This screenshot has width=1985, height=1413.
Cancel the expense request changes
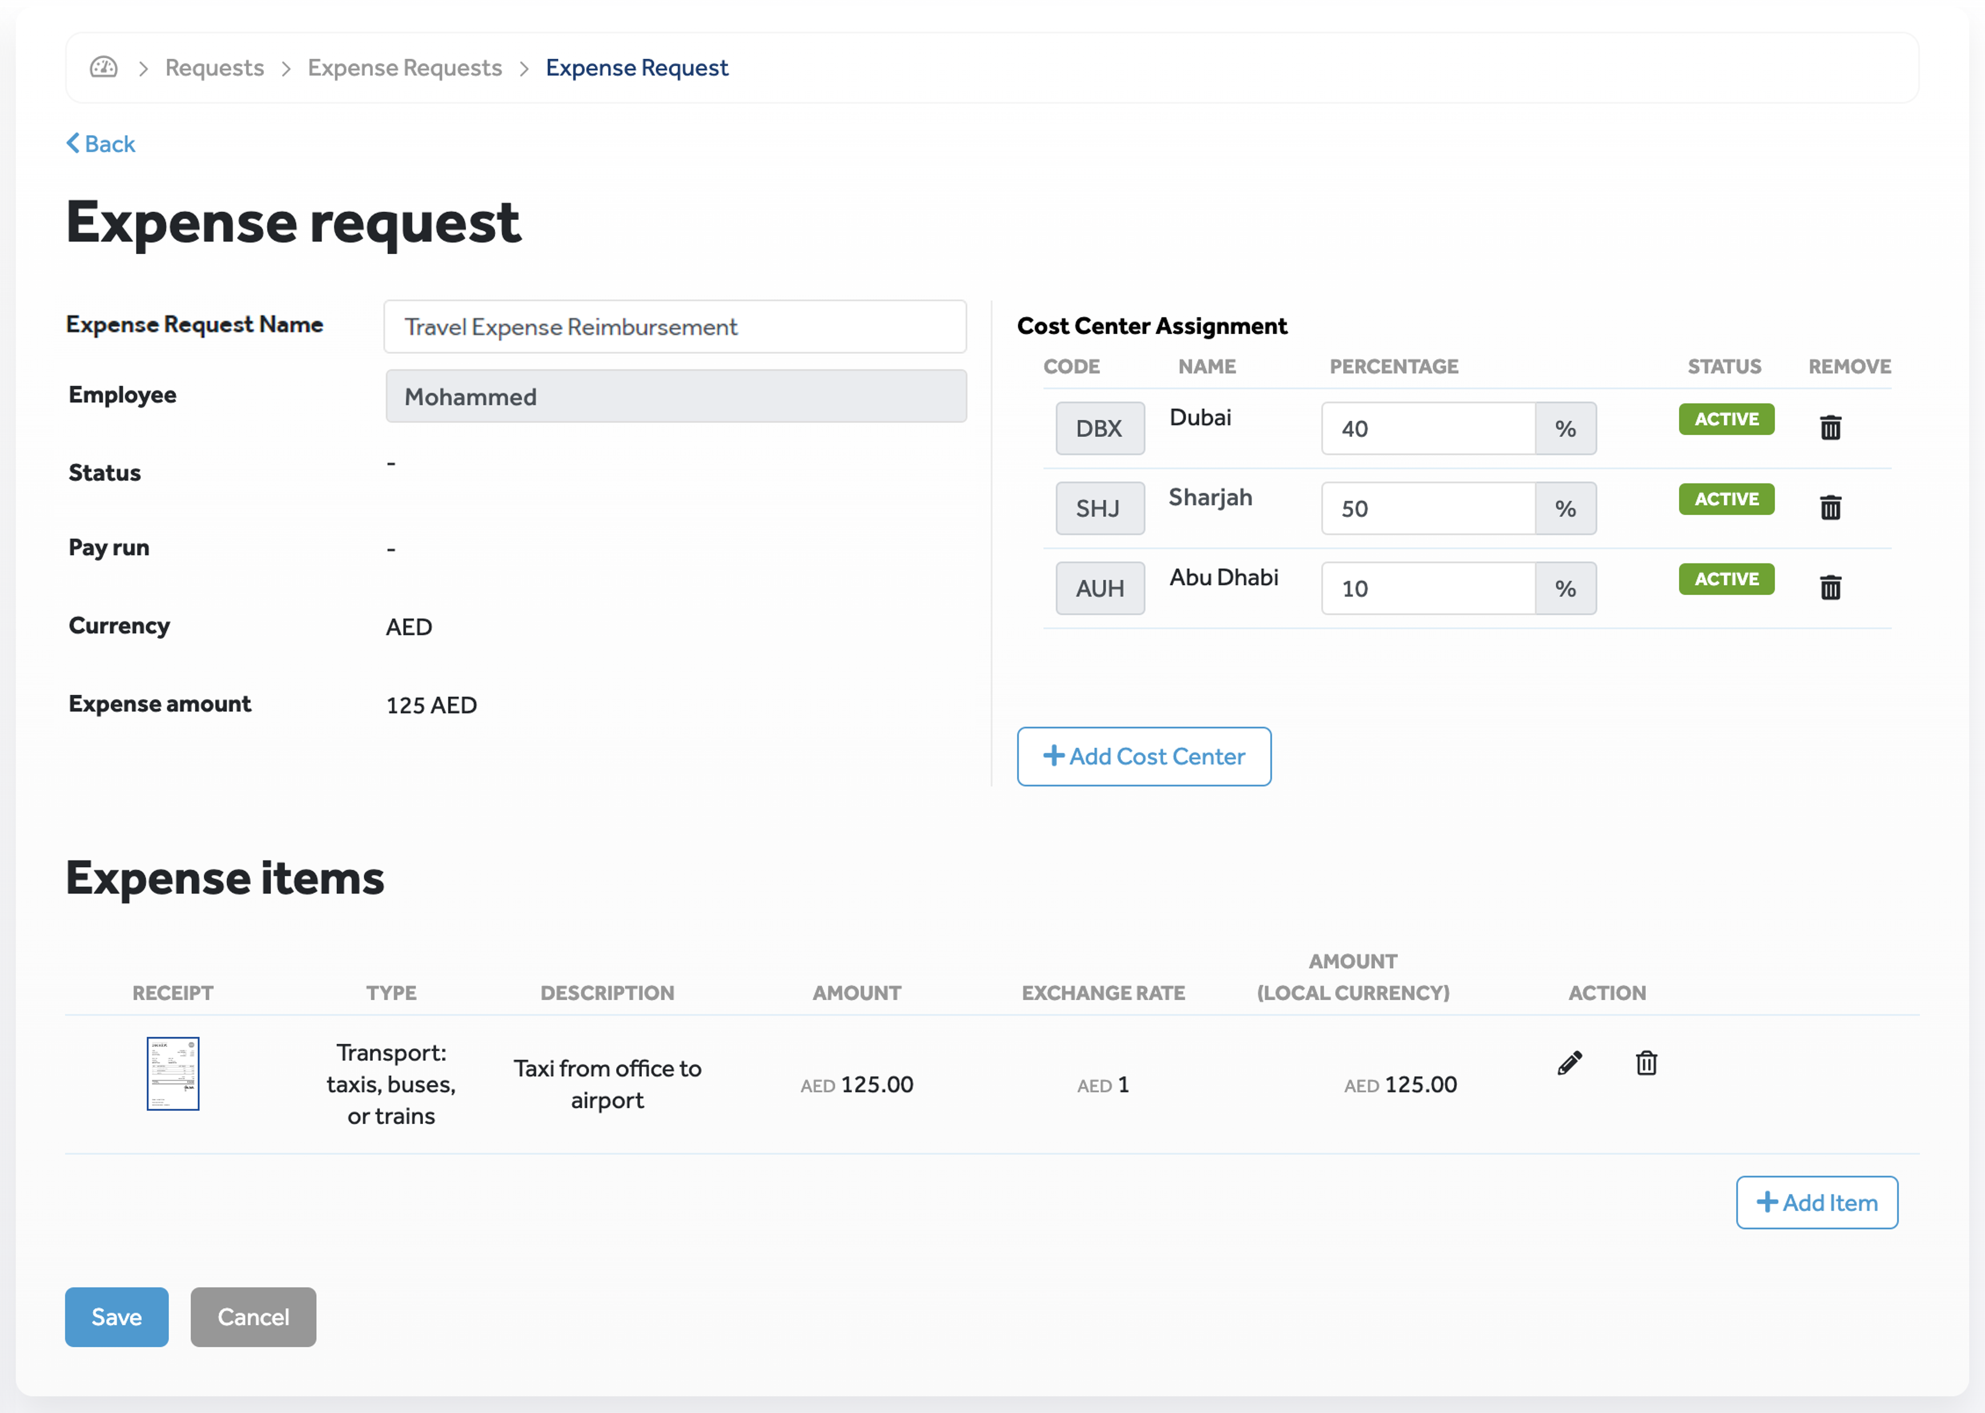pyautogui.click(x=252, y=1317)
